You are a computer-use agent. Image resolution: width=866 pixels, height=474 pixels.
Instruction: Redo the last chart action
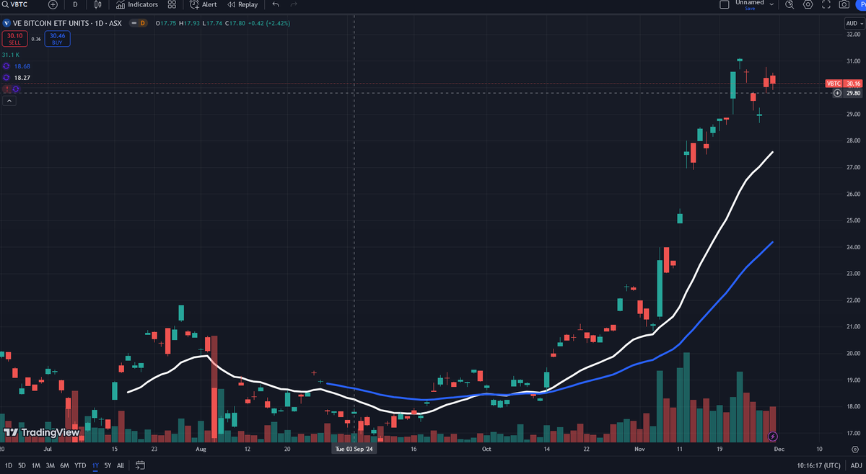(x=294, y=4)
